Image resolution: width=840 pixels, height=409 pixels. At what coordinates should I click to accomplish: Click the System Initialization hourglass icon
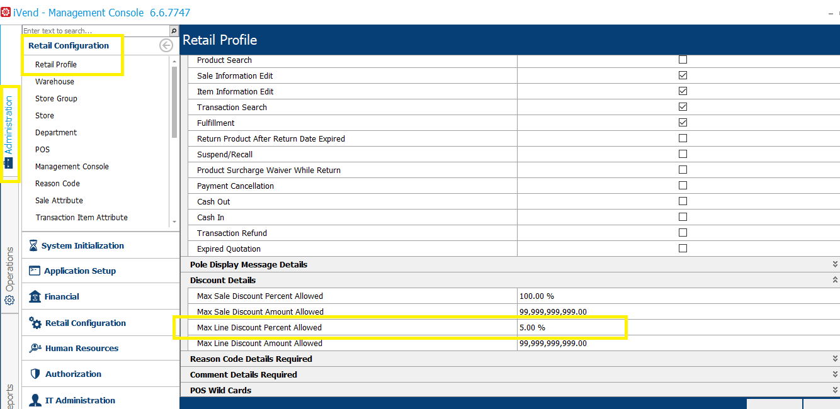[33, 246]
